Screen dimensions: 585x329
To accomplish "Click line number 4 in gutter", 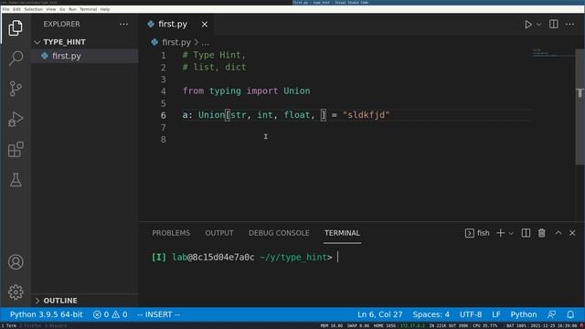I will (164, 91).
